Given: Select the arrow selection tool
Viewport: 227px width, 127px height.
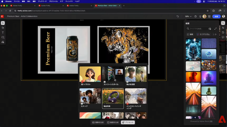Looking at the screenshot, I should 3,23.
